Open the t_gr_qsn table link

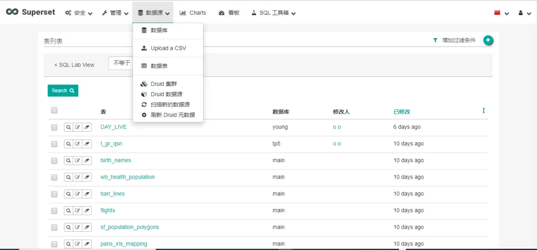tap(111, 144)
